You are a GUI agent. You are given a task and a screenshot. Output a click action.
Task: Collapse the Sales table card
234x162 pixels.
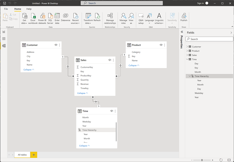point(82,93)
